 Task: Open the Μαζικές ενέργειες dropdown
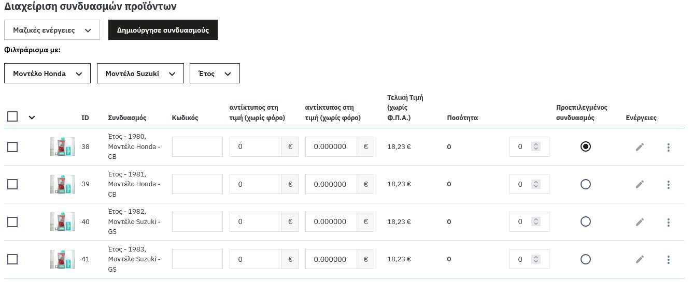pyautogui.click(x=52, y=30)
